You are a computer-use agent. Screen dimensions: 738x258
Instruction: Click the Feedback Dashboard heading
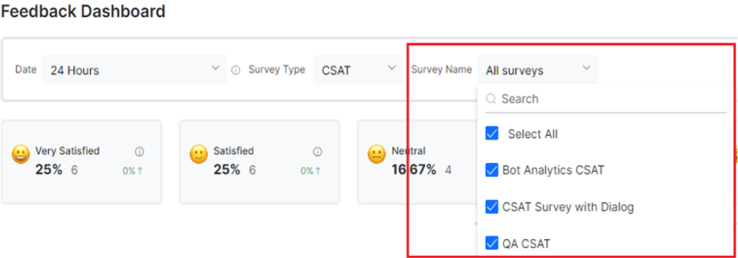click(83, 11)
